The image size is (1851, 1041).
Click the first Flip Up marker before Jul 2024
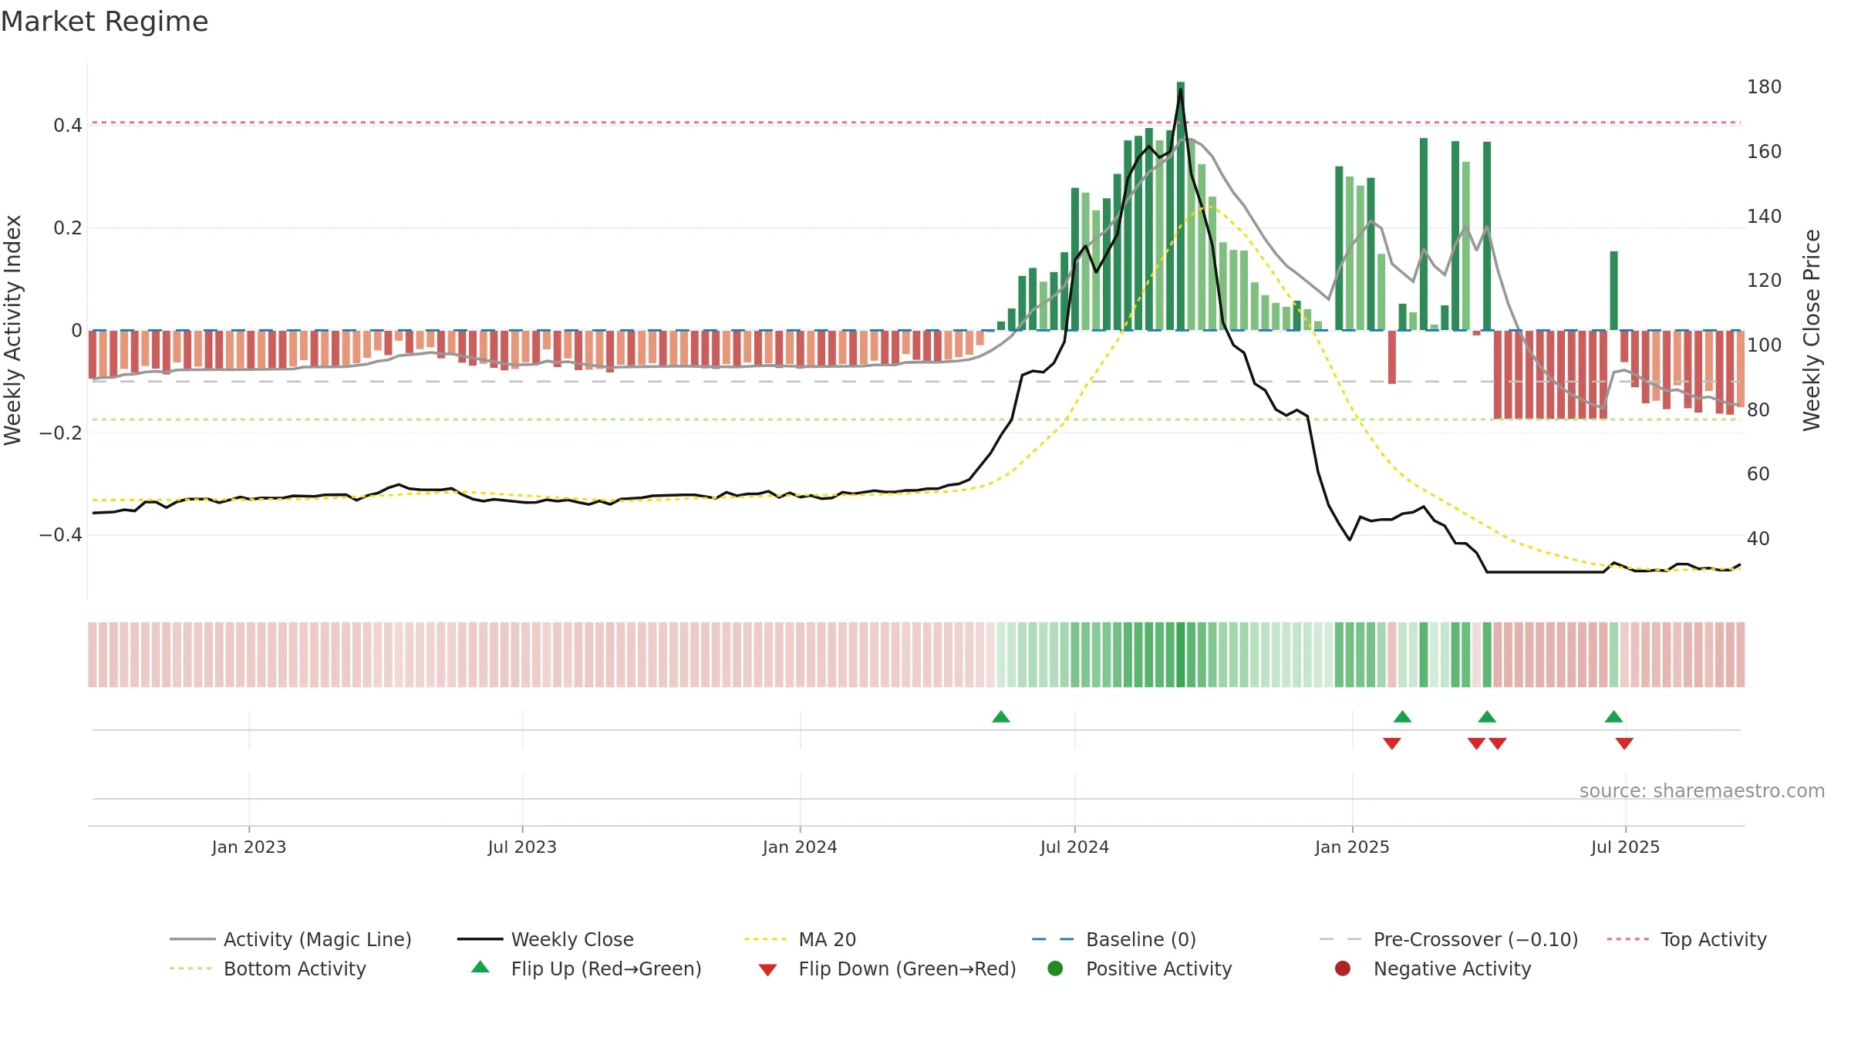pos(1001,716)
